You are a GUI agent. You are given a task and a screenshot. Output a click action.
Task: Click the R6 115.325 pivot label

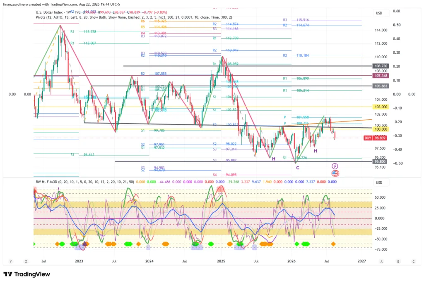[154, 21]
